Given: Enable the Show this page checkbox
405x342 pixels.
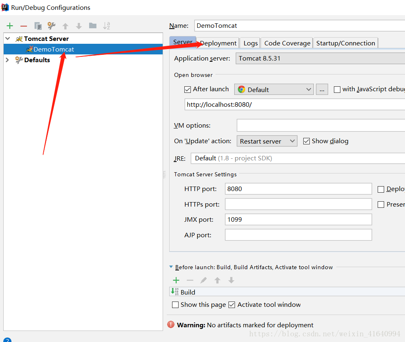Looking at the screenshot, I should coord(175,305).
